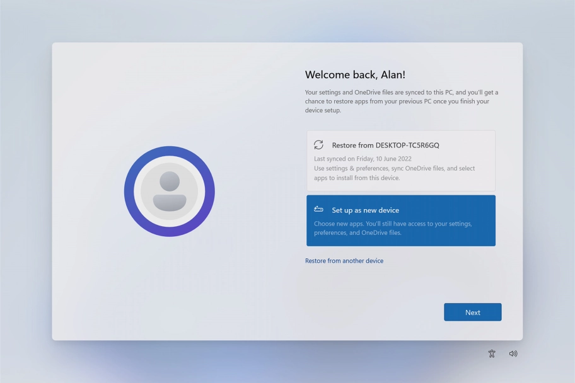
Task: Click the intro paragraph about synced OneDrive files
Action: click(x=401, y=101)
